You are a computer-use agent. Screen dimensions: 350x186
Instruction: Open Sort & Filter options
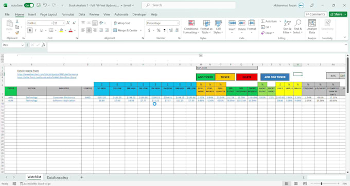(287, 27)
